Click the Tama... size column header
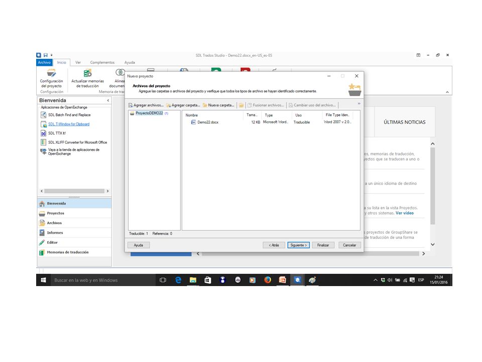Image resolution: width=482 pixels, height=362 pixels. (252, 115)
